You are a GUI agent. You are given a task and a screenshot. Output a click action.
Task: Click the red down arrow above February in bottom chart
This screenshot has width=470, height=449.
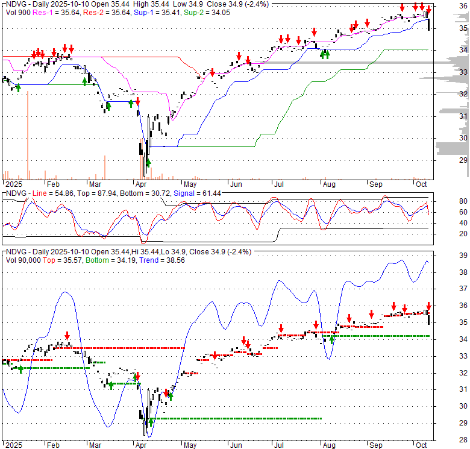tap(67, 335)
